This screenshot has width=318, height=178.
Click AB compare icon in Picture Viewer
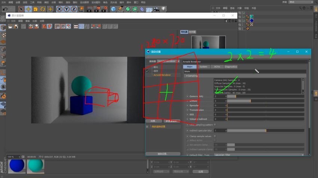point(76,26)
